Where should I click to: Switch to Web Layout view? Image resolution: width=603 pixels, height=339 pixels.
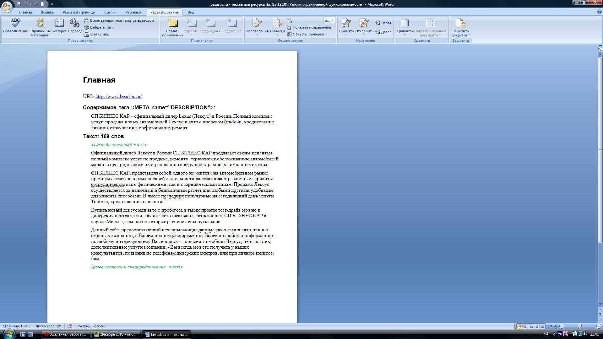point(531,326)
